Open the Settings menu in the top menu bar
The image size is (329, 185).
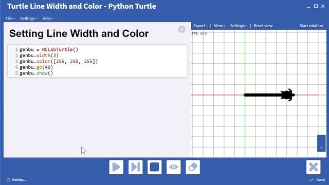[x=29, y=18]
